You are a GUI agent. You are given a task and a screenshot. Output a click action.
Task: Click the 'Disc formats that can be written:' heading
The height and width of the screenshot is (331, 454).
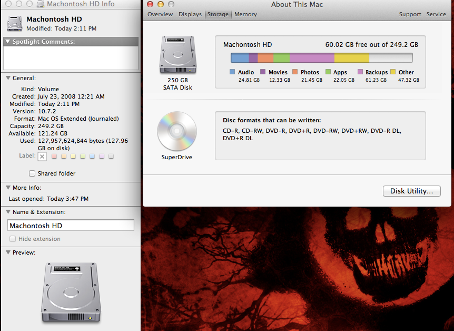(x=272, y=120)
